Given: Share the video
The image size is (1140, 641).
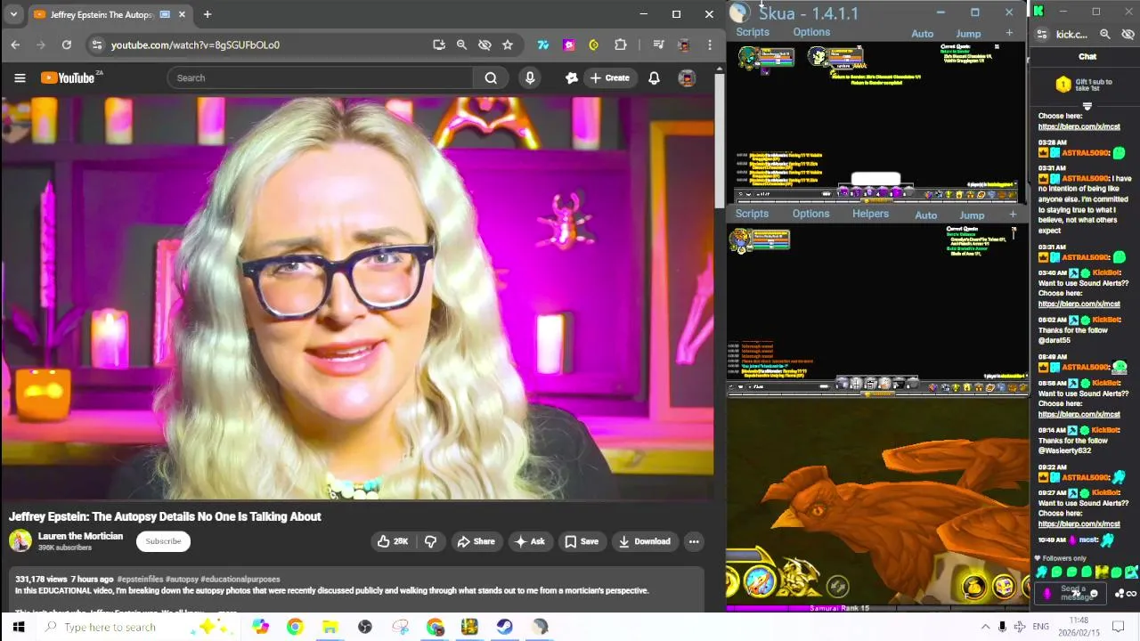Looking at the screenshot, I should [476, 541].
